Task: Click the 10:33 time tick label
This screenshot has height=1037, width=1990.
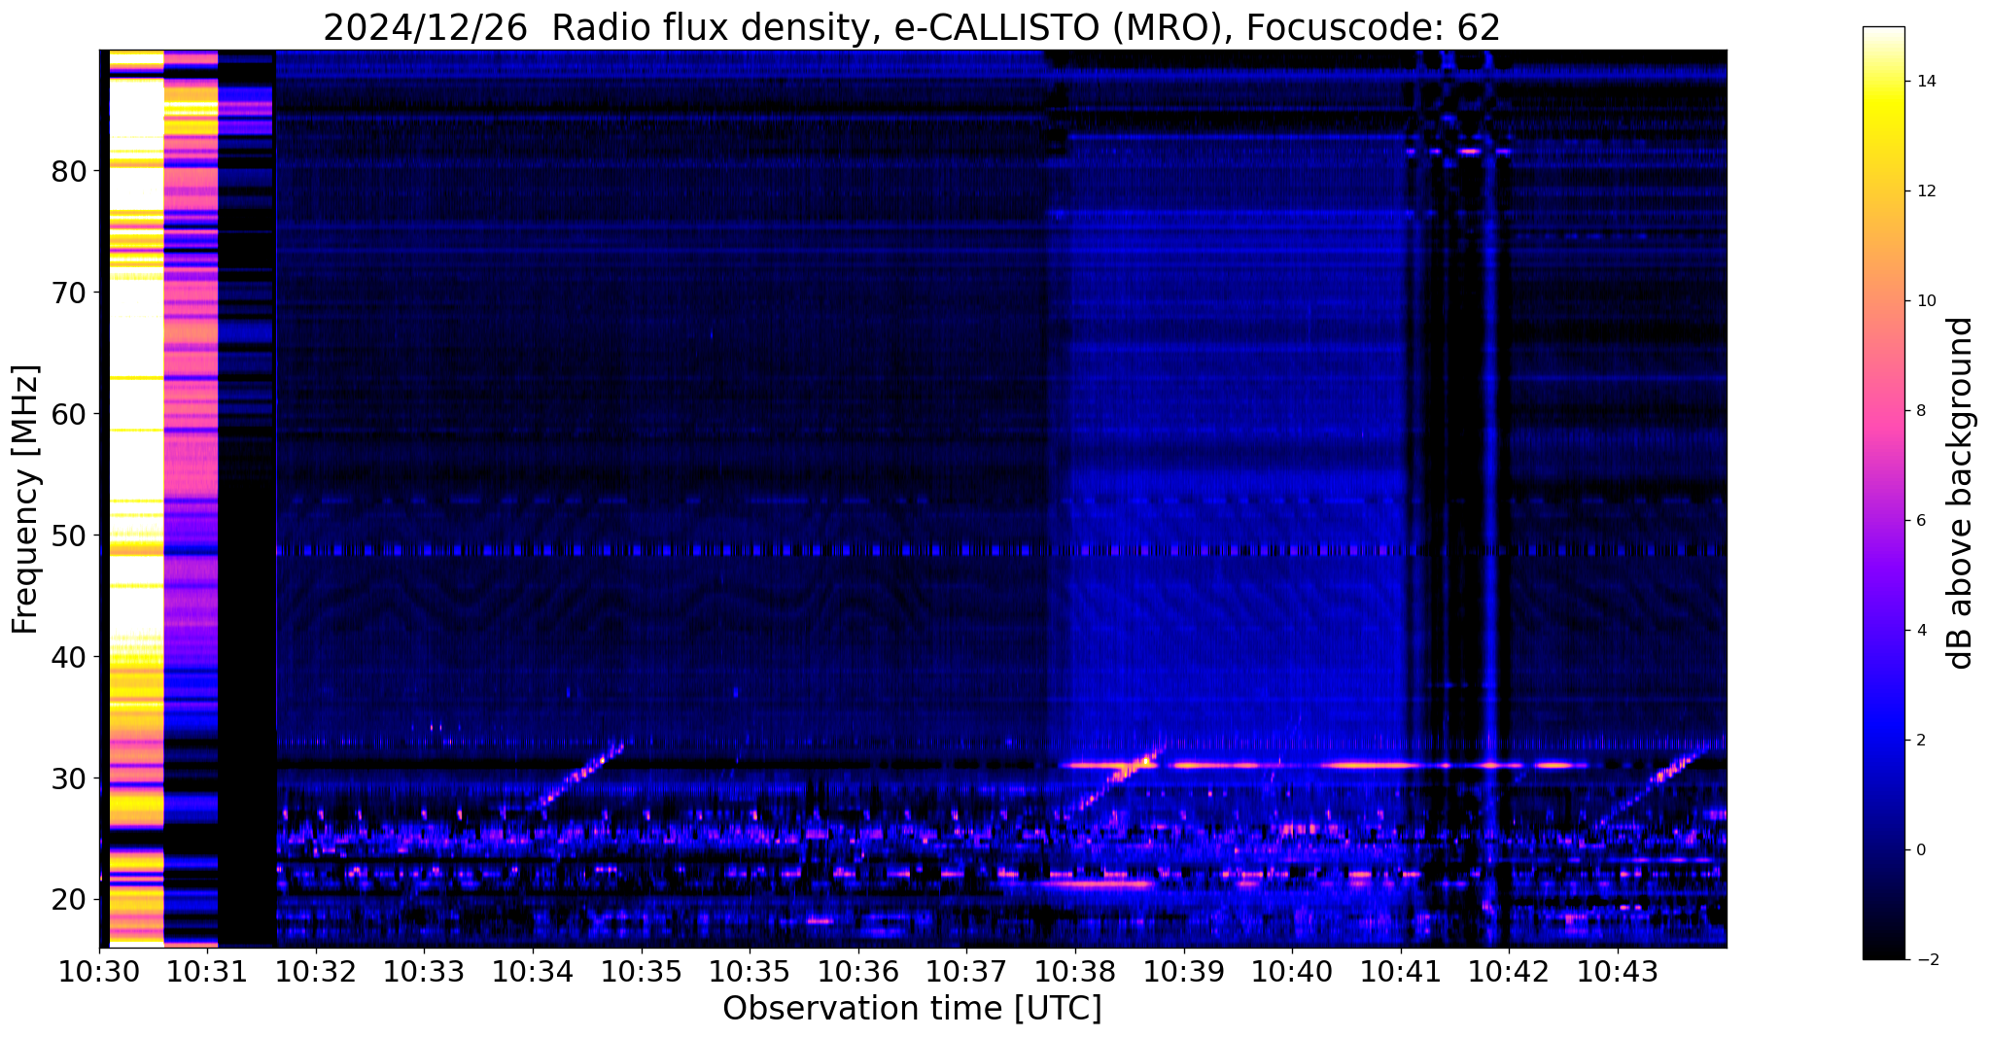Action: [425, 972]
